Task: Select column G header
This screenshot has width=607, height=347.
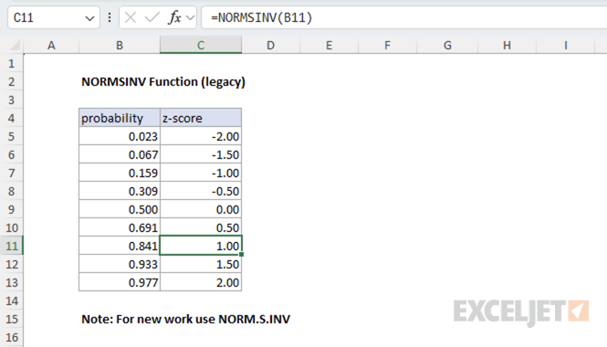Action: 447,46
